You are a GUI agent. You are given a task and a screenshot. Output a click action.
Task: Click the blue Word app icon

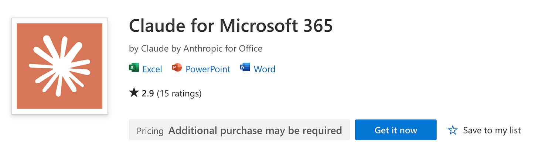(x=245, y=69)
